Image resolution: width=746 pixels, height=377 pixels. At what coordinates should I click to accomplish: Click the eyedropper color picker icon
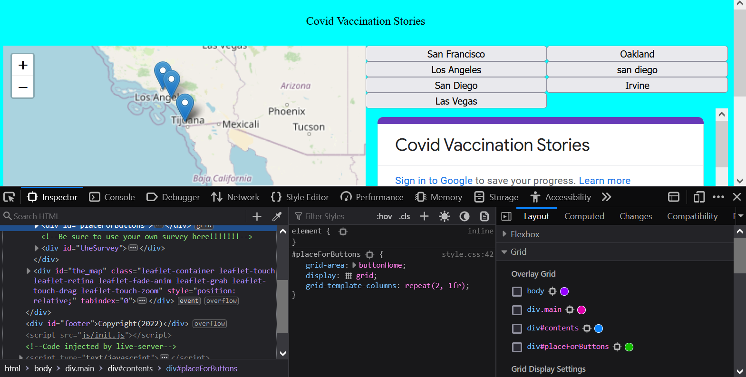277,216
